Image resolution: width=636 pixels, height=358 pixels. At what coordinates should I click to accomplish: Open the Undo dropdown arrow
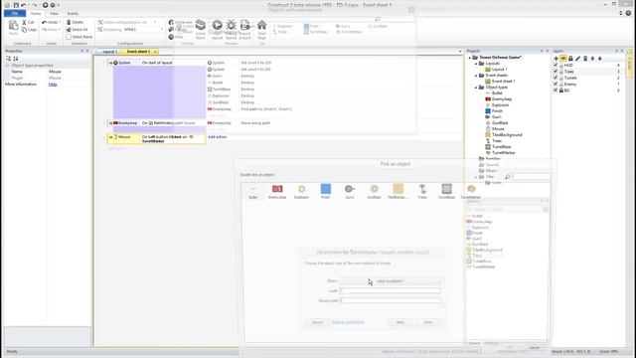coord(60,22)
